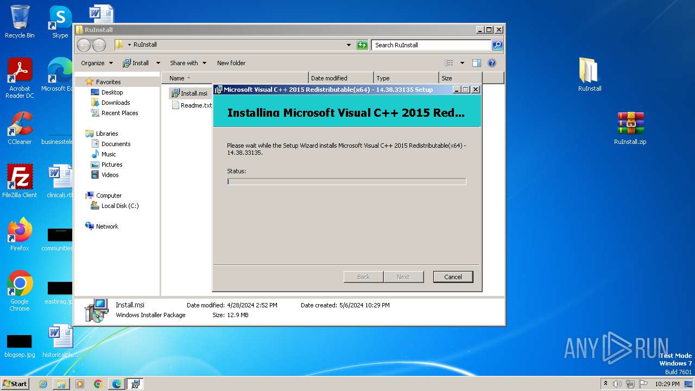Click the refresh button beside address bar
The width and height of the screenshot is (695, 391).
pos(362,45)
